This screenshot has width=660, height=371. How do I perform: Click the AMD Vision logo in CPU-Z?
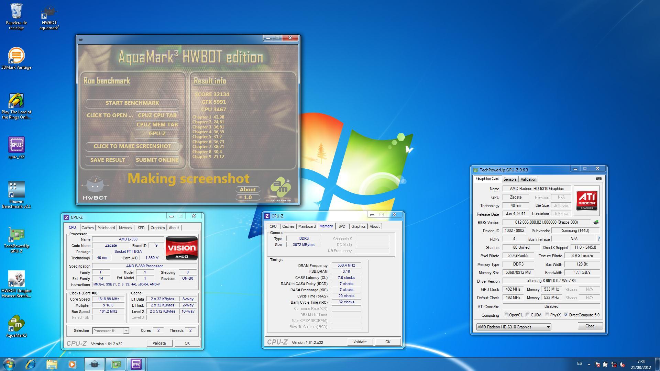point(181,248)
